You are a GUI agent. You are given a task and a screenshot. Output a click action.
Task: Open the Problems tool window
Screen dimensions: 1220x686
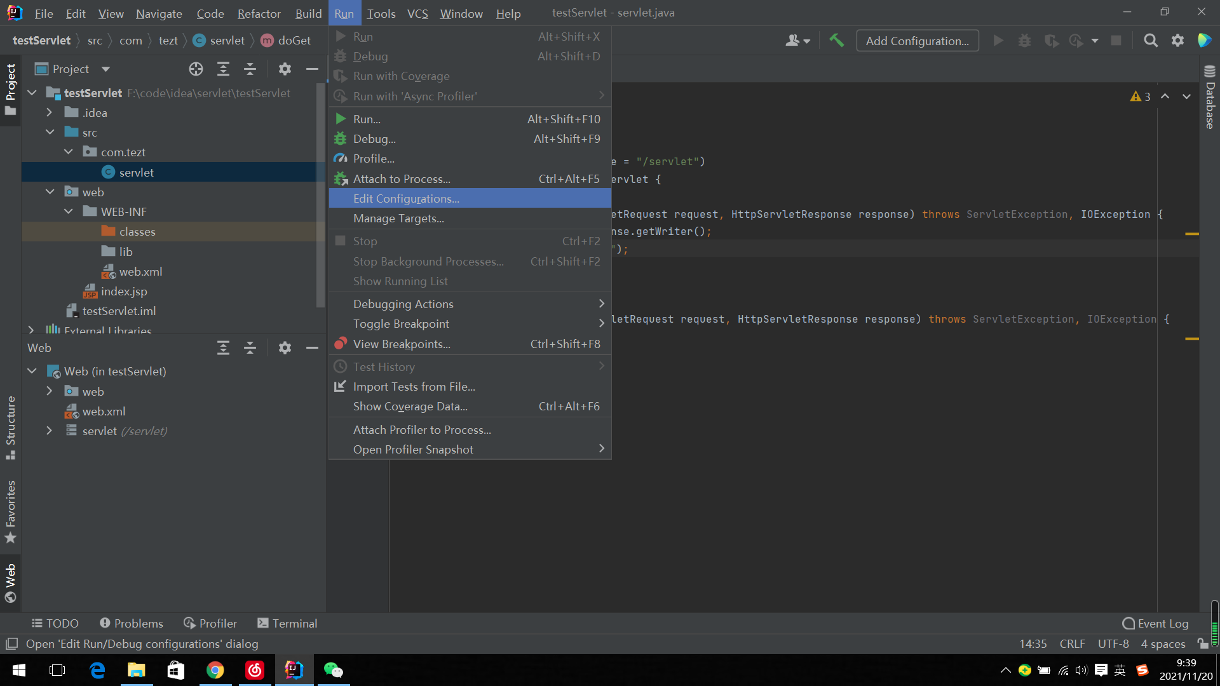[x=131, y=623]
